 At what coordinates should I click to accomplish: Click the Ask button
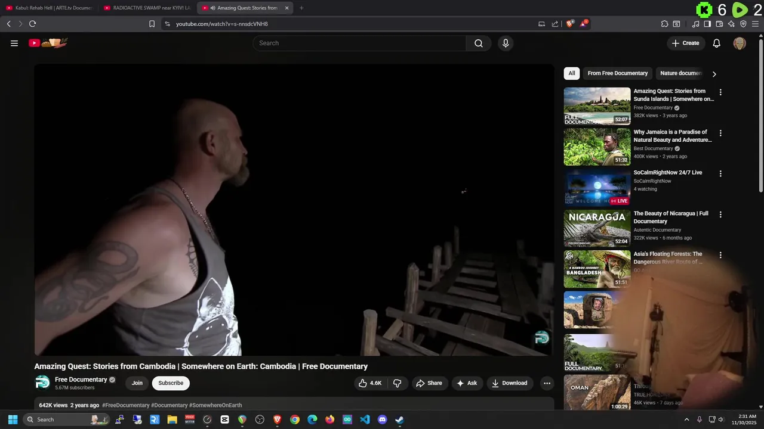[467, 383]
